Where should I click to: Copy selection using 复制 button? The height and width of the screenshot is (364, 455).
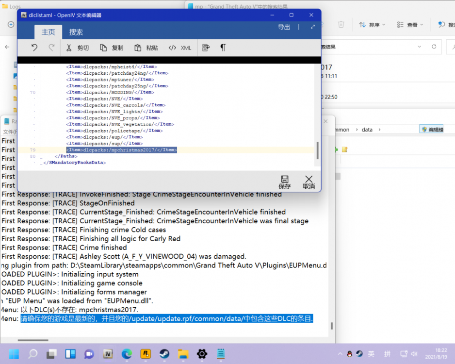112,48
